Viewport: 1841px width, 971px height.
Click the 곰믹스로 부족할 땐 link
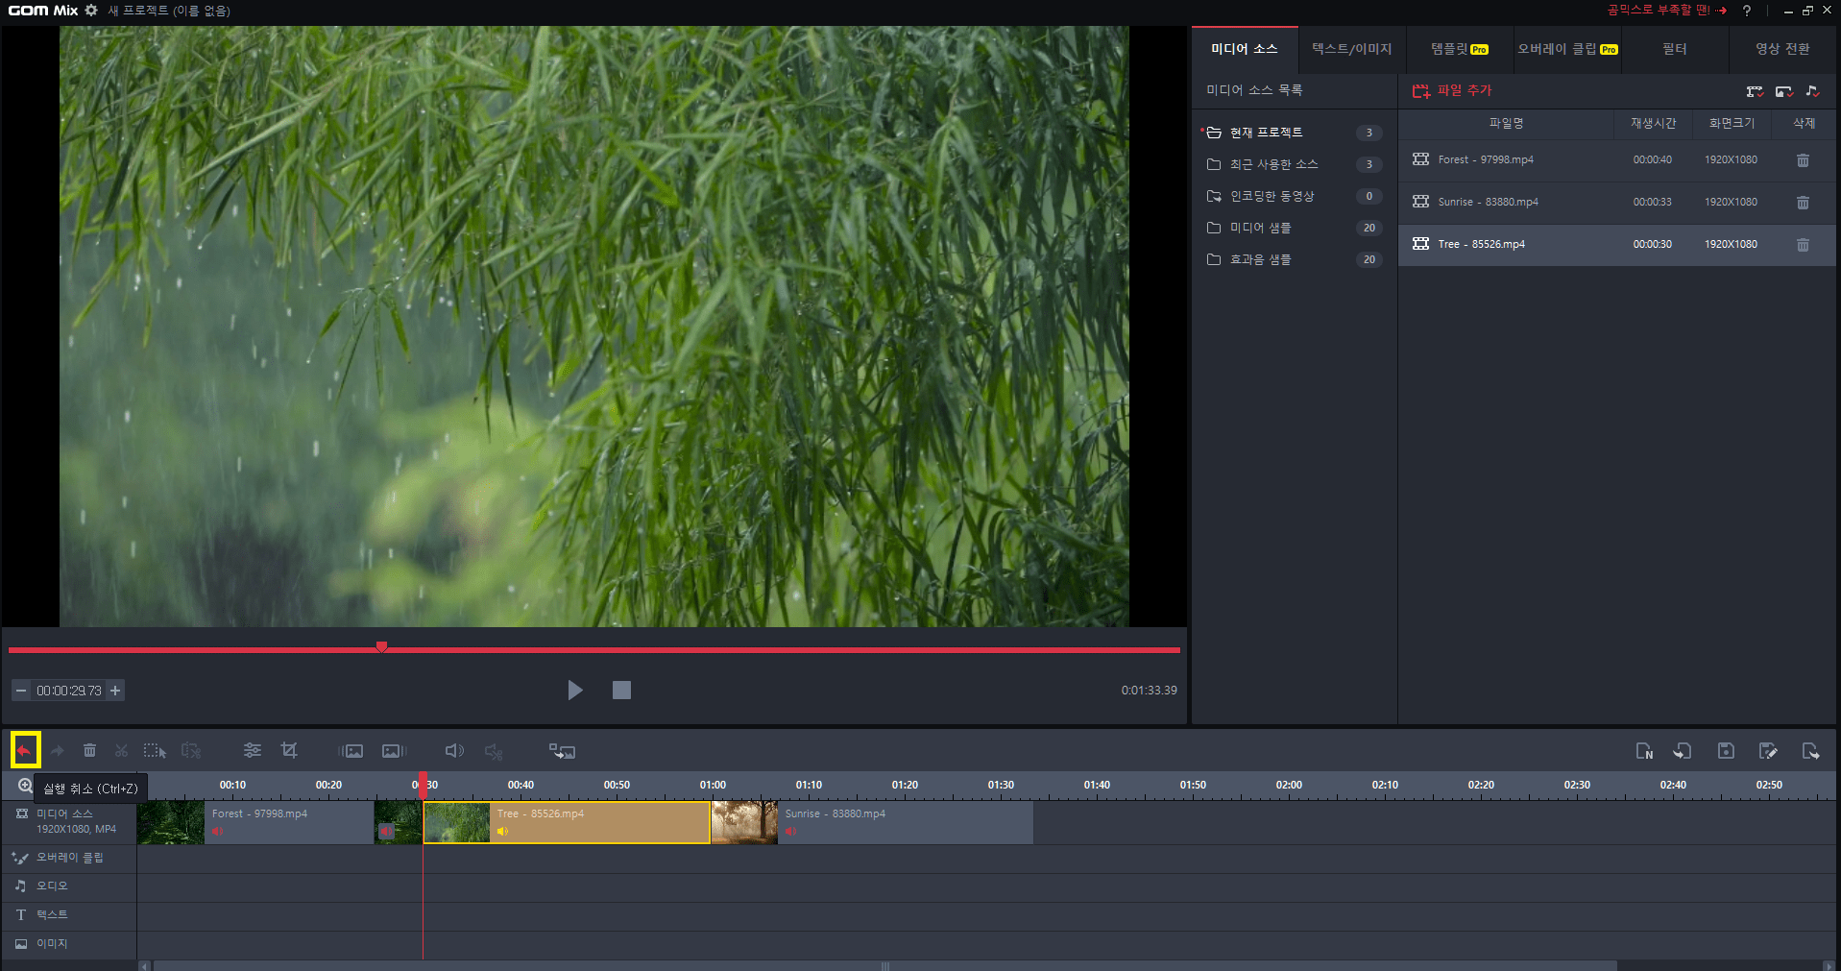tap(1668, 10)
